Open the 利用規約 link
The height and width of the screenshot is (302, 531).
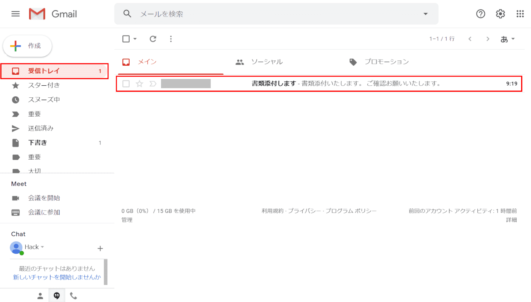272,211
